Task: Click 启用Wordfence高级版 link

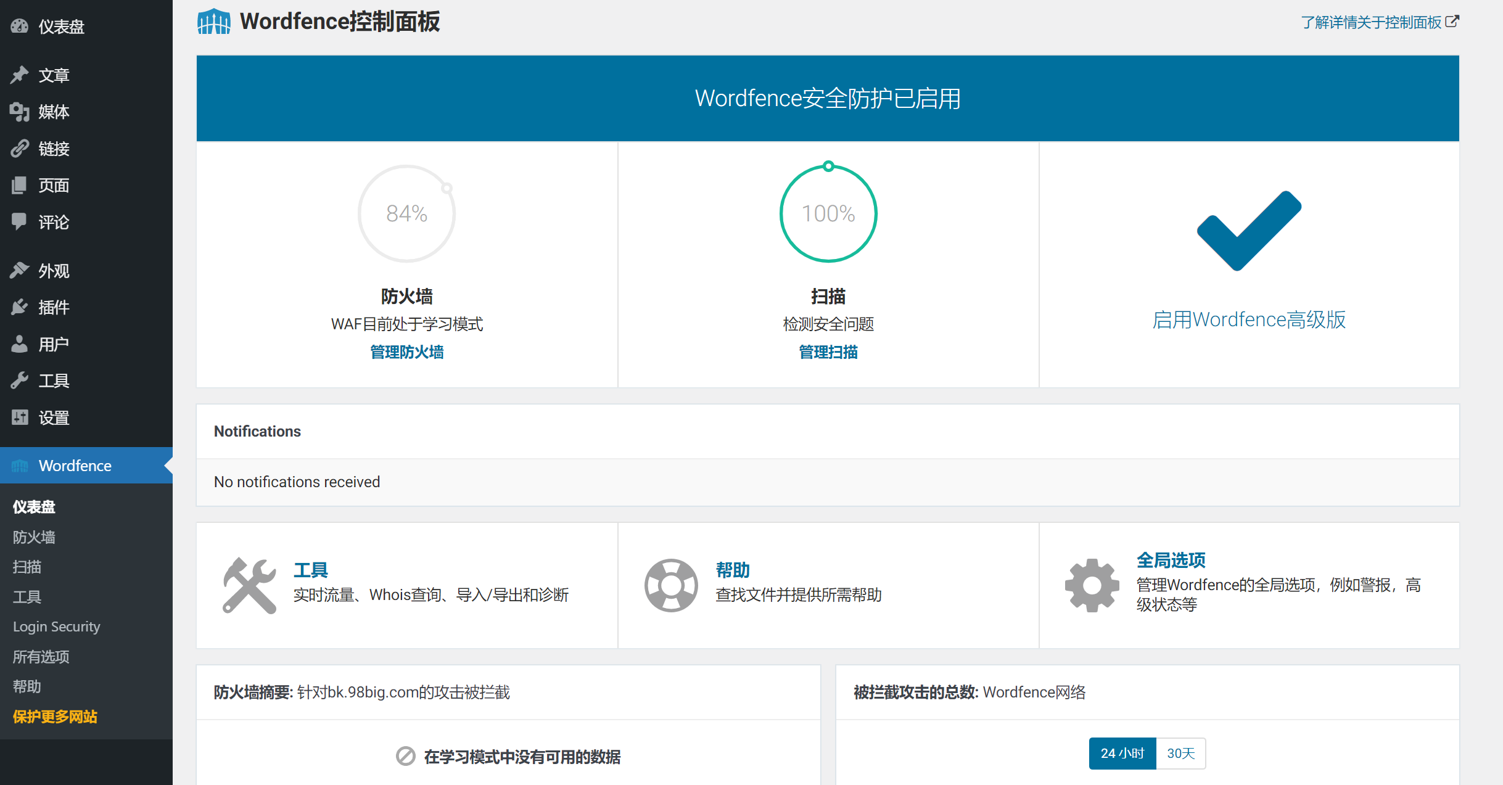Action: pyautogui.click(x=1249, y=320)
